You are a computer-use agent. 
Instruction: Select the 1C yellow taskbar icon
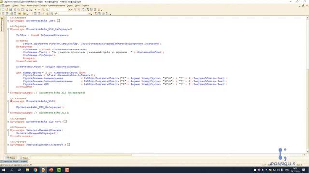43,170
